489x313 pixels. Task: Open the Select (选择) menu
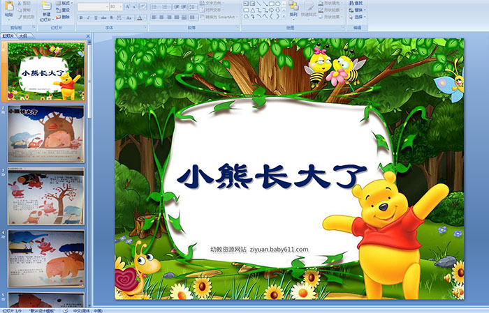tap(357, 17)
